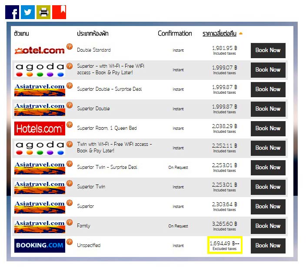
Task: Open info icon beside plain Superior Double row
Action: tap(70, 105)
